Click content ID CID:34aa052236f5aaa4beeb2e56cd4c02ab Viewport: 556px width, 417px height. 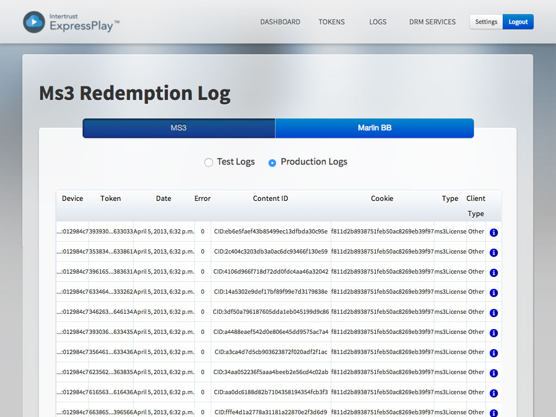point(271,372)
